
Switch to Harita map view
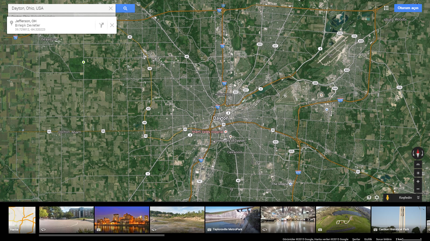coord(22,220)
